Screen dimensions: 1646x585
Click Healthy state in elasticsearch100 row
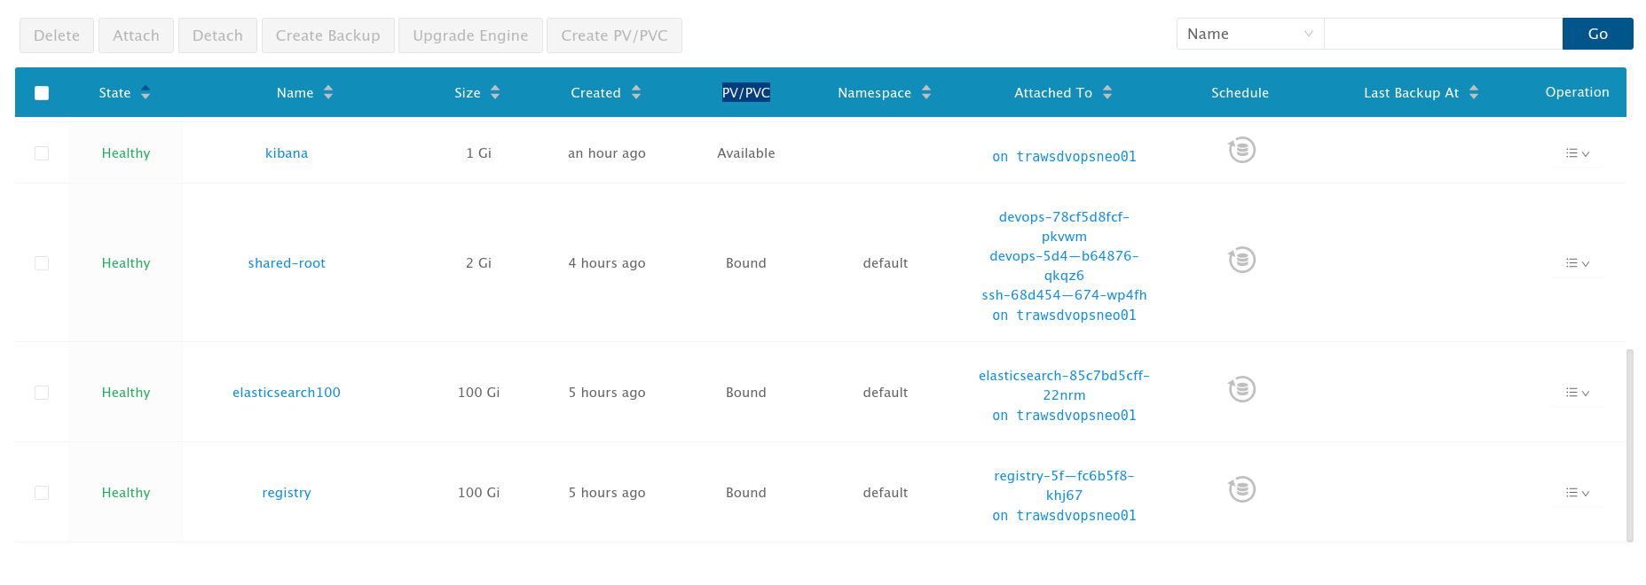tap(126, 393)
